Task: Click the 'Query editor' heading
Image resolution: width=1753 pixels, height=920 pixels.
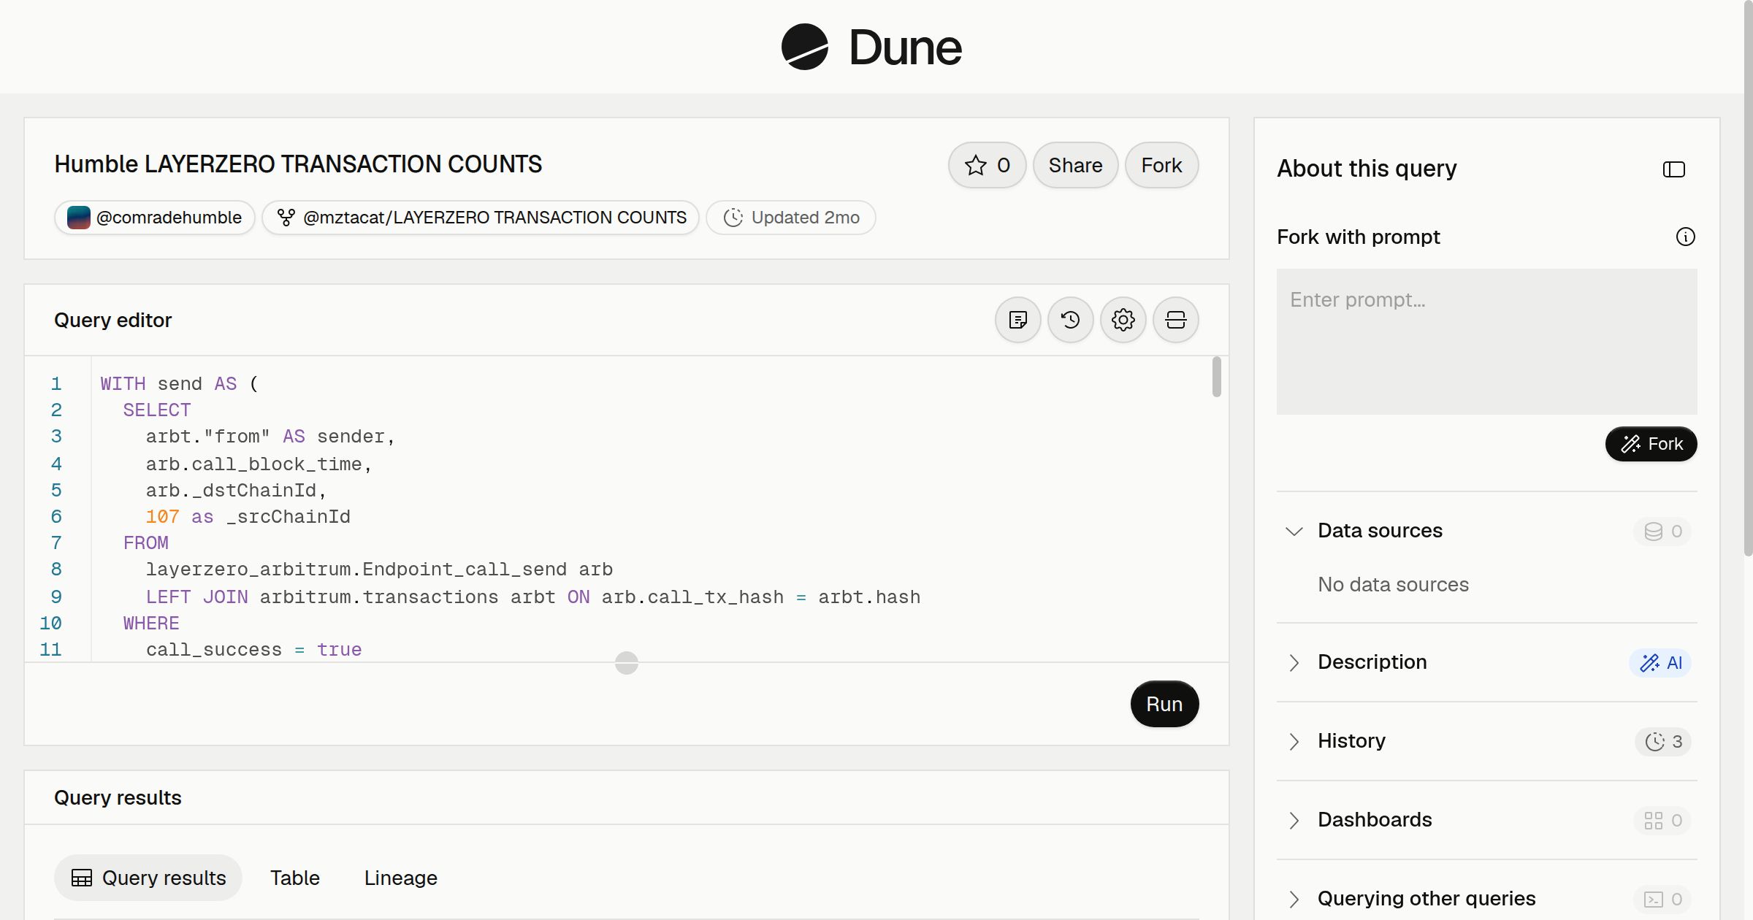Action: click(x=113, y=320)
